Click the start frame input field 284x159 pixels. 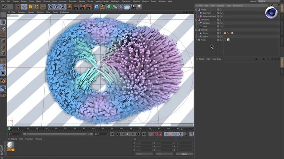(x=15, y=134)
